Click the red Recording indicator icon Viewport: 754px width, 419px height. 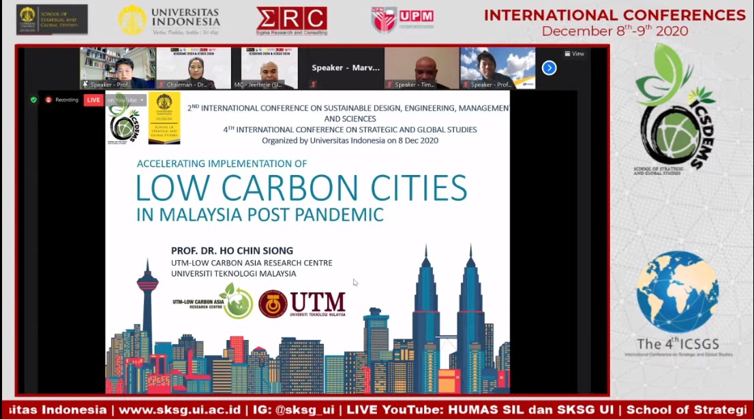click(x=48, y=100)
